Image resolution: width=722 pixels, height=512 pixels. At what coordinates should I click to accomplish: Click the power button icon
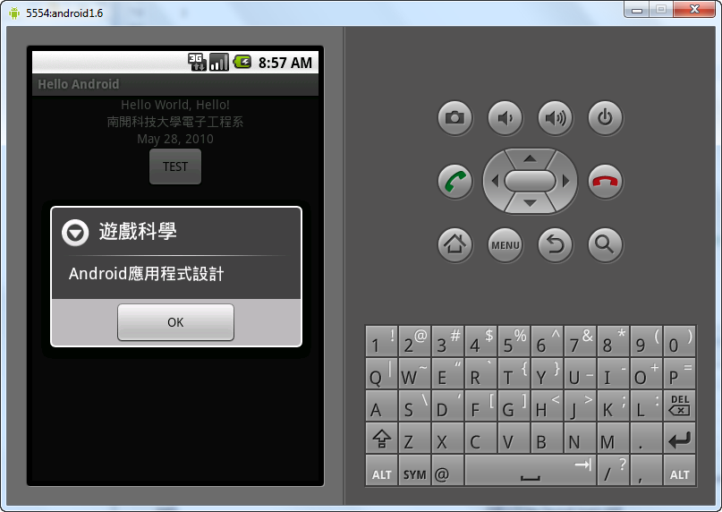click(606, 118)
